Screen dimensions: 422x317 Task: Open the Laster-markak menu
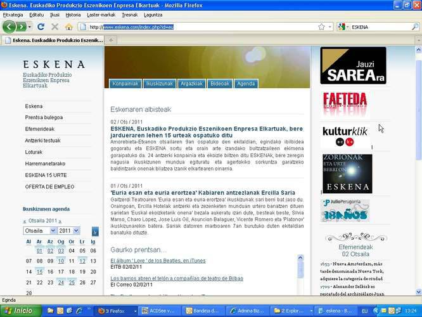[101, 15]
